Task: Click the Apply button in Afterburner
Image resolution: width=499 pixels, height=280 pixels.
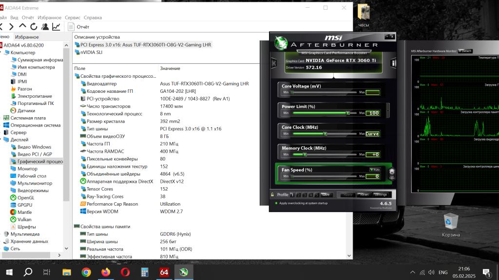Action: (x=348, y=194)
